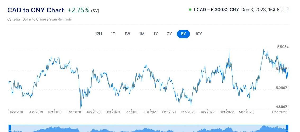Select the 12H time range tab
Screen dimensions: 300x132
(x=98, y=34)
